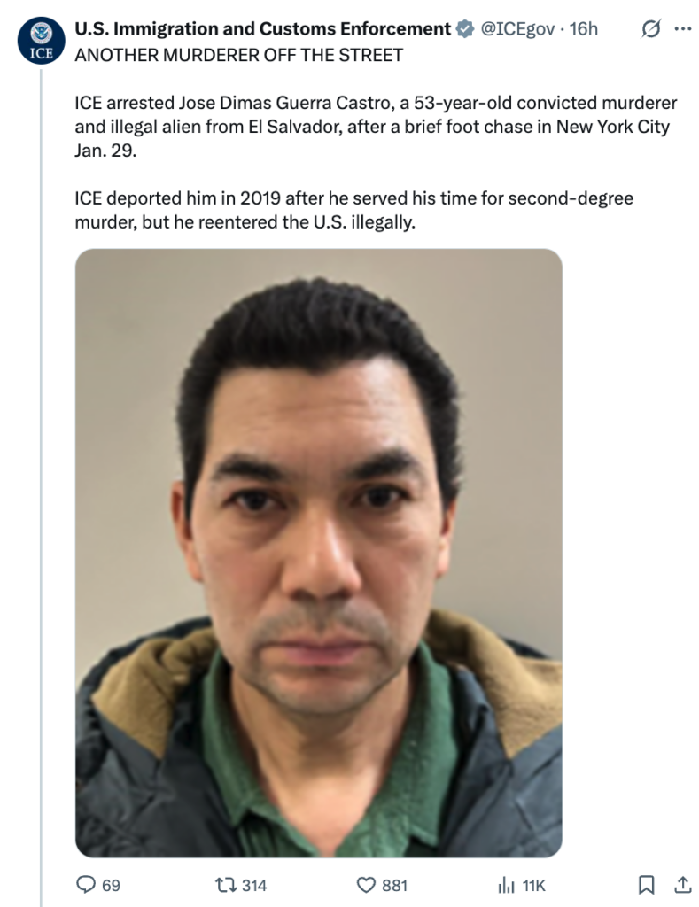The width and height of the screenshot is (699, 907).
Task: Click the paragraph mentioning deportation in 2019
Action: (x=354, y=210)
